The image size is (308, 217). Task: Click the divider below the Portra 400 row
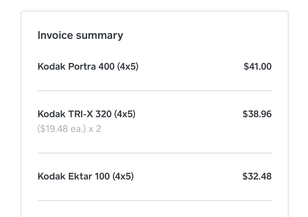pos(154,90)
